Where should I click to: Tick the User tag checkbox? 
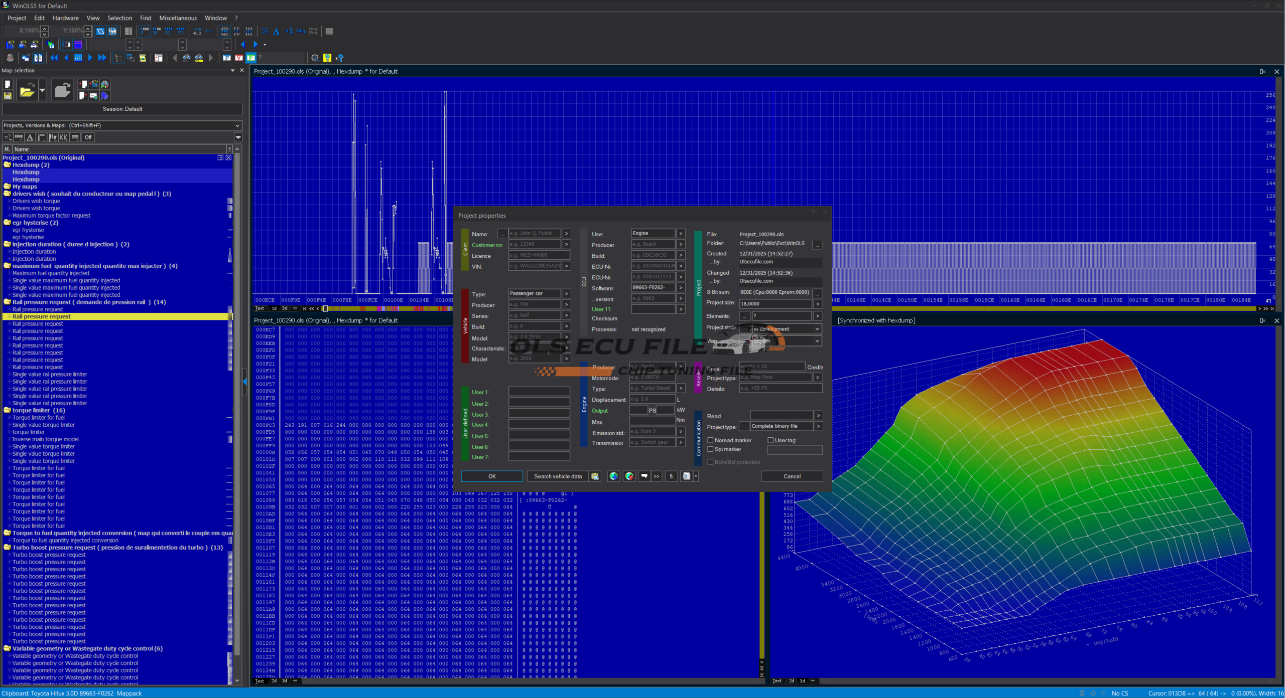click(770, 440)
